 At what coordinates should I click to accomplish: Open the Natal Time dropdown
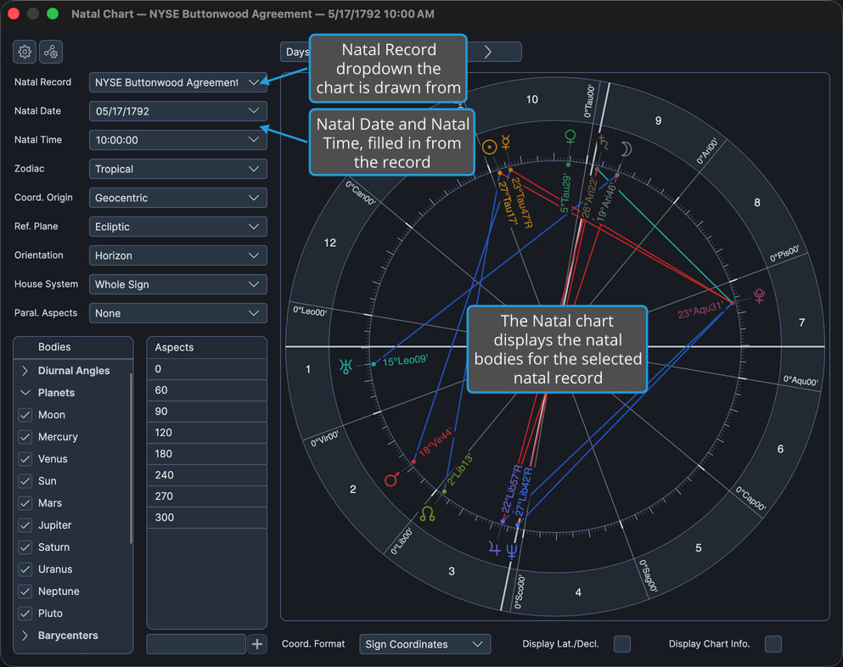pos(178,140)
